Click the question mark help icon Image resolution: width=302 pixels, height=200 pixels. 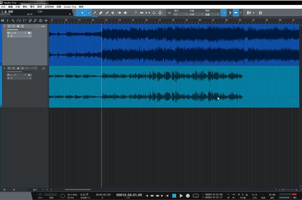point(135,13)
